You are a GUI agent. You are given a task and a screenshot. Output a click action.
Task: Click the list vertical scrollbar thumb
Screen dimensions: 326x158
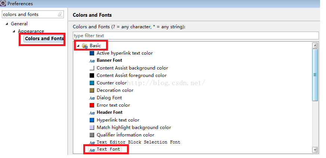point(315,75)
